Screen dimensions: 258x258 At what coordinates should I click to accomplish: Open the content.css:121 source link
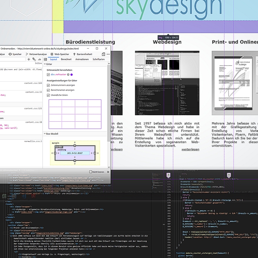coord(33,108)
